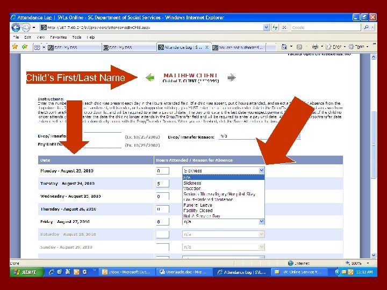This screenshot has height=290, width=387.
Task: Open the Help menu
Action: (x=91, y=37)
